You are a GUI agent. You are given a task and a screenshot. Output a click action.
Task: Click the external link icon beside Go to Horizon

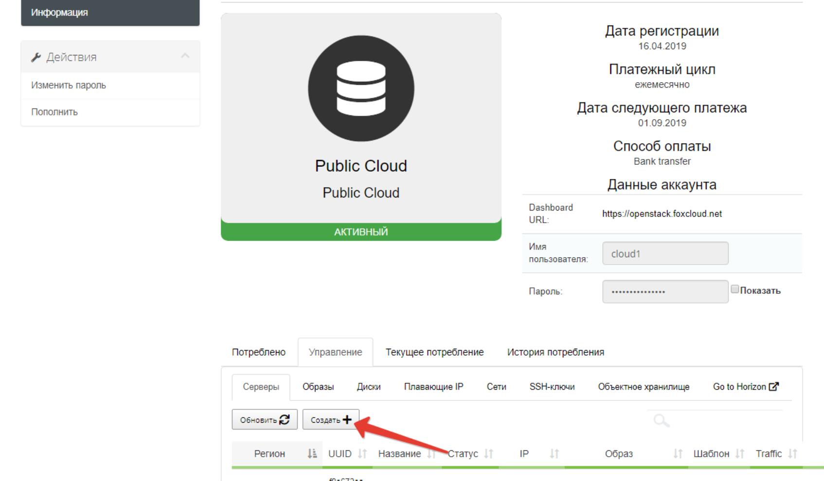[x=773, y=386]
